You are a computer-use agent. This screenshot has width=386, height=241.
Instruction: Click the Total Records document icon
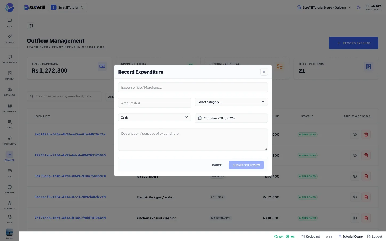[x=369, y=66]
